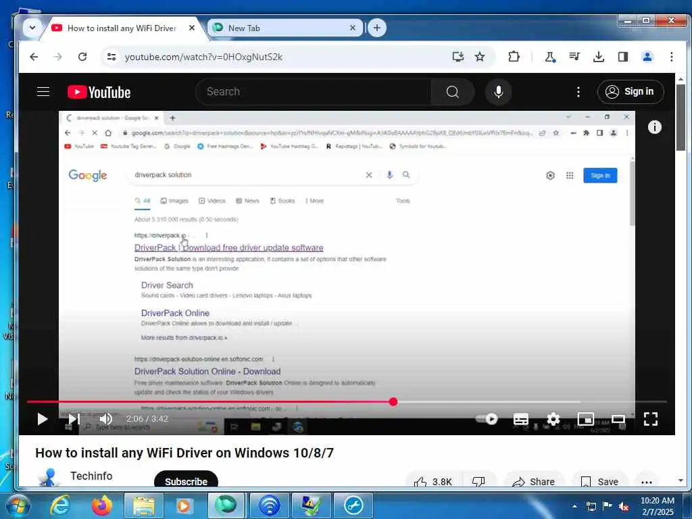Open the player settings gear

(553, 419)
